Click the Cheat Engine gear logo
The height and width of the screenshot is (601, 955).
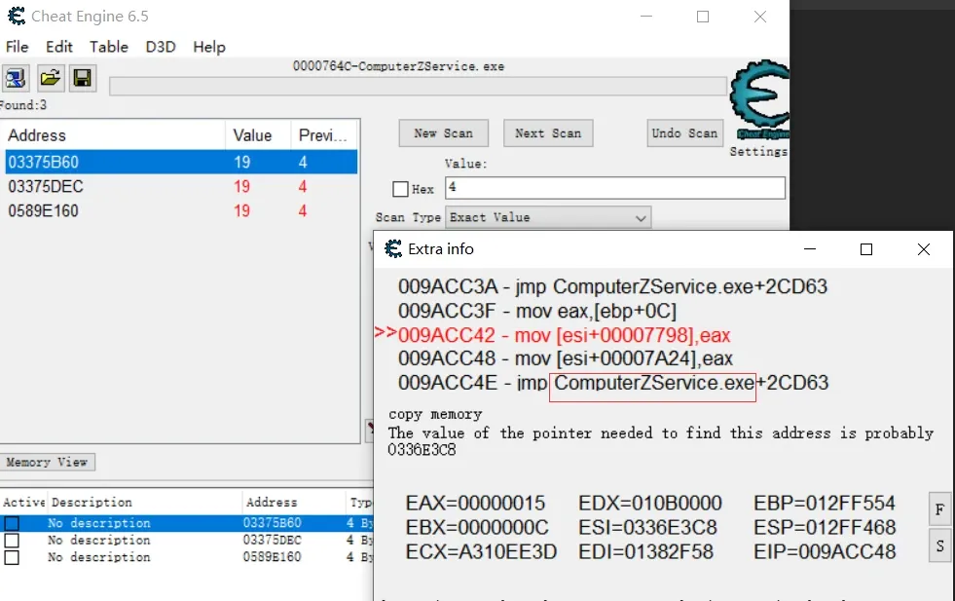tap(760, 97)
